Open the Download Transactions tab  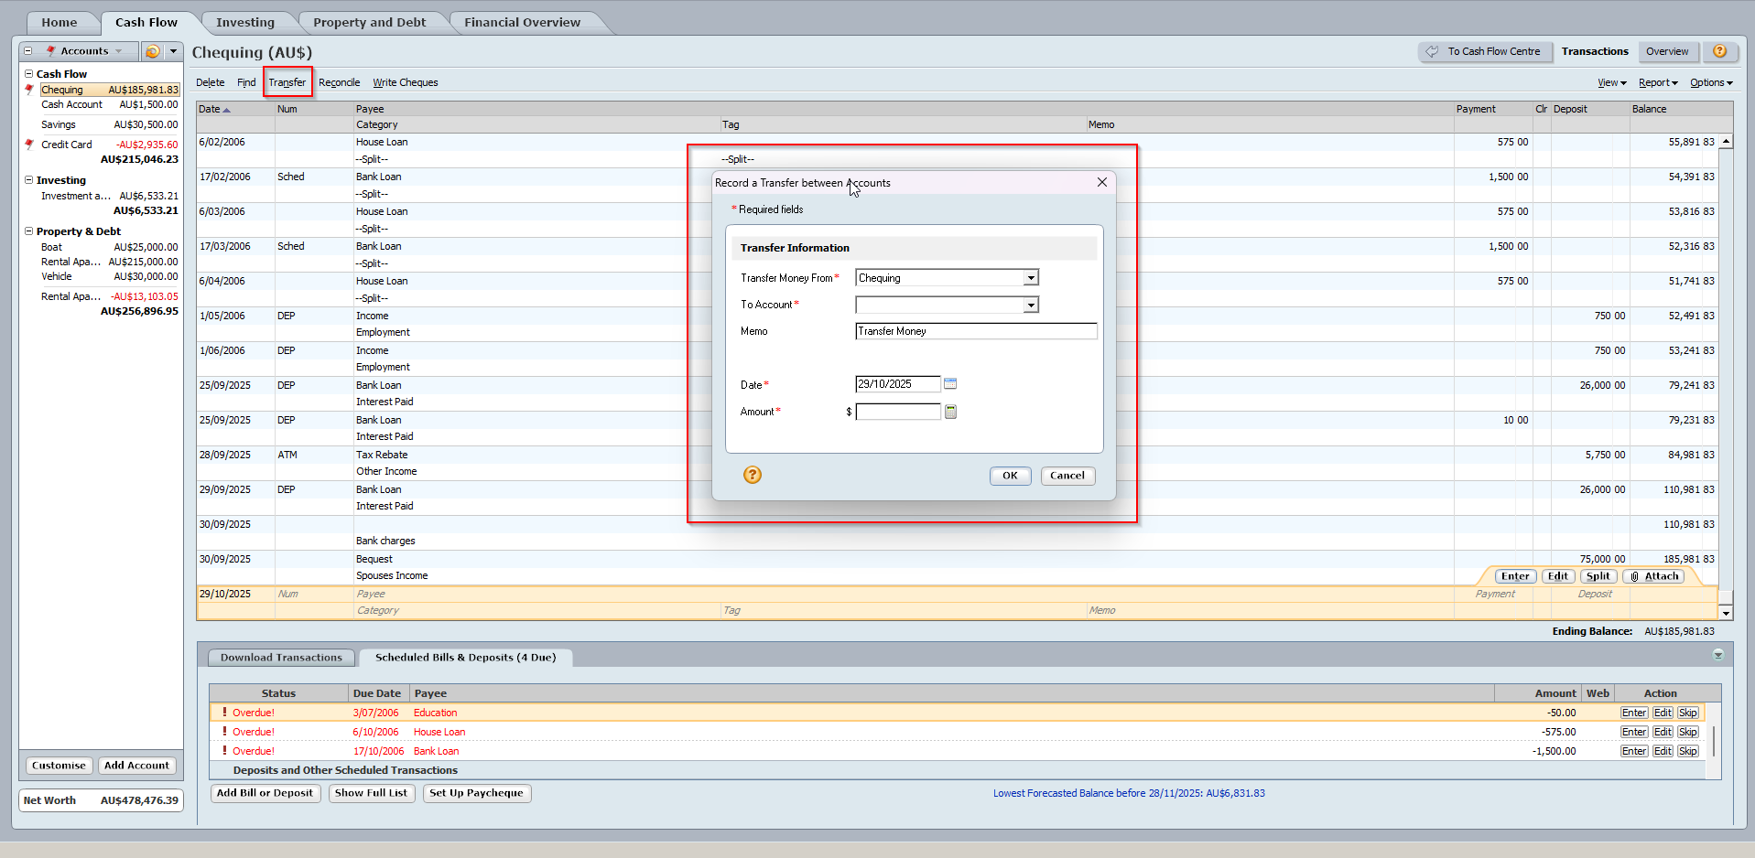tap(281, 658)
